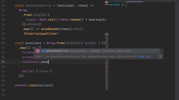The width and height of the screenshot is (179, 100).
Task: Place cursor on makeRandomArray declaration name
Action: (x=39, y=6)
